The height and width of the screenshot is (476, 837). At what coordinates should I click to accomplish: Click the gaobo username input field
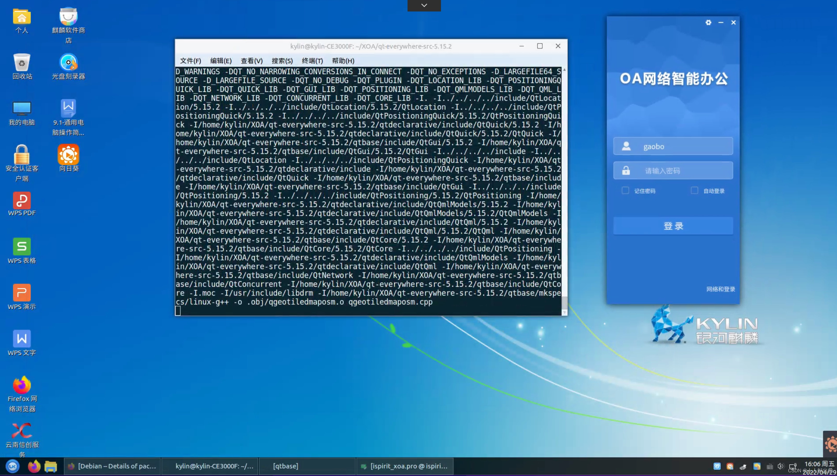click(x=673, y=146)
